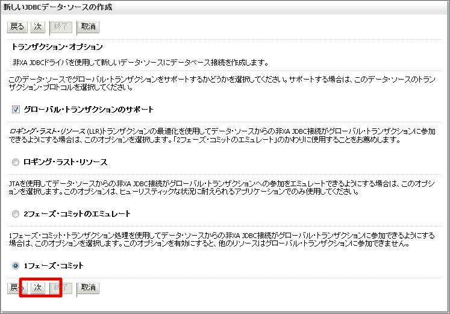This screenshot has height=314, width=450.
Task: Click the bottom 取消 (Cancel) button
Action: pyautogui.click(x=89, y=288)
